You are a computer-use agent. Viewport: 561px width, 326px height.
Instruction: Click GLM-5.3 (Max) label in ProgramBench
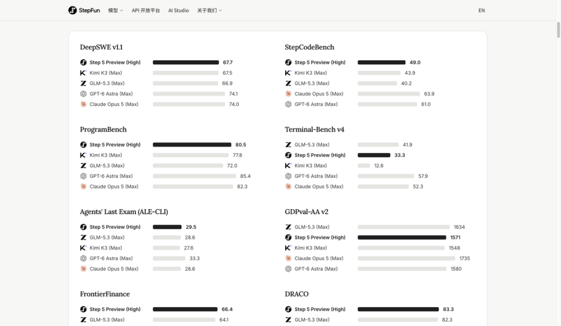pos(107,166)
